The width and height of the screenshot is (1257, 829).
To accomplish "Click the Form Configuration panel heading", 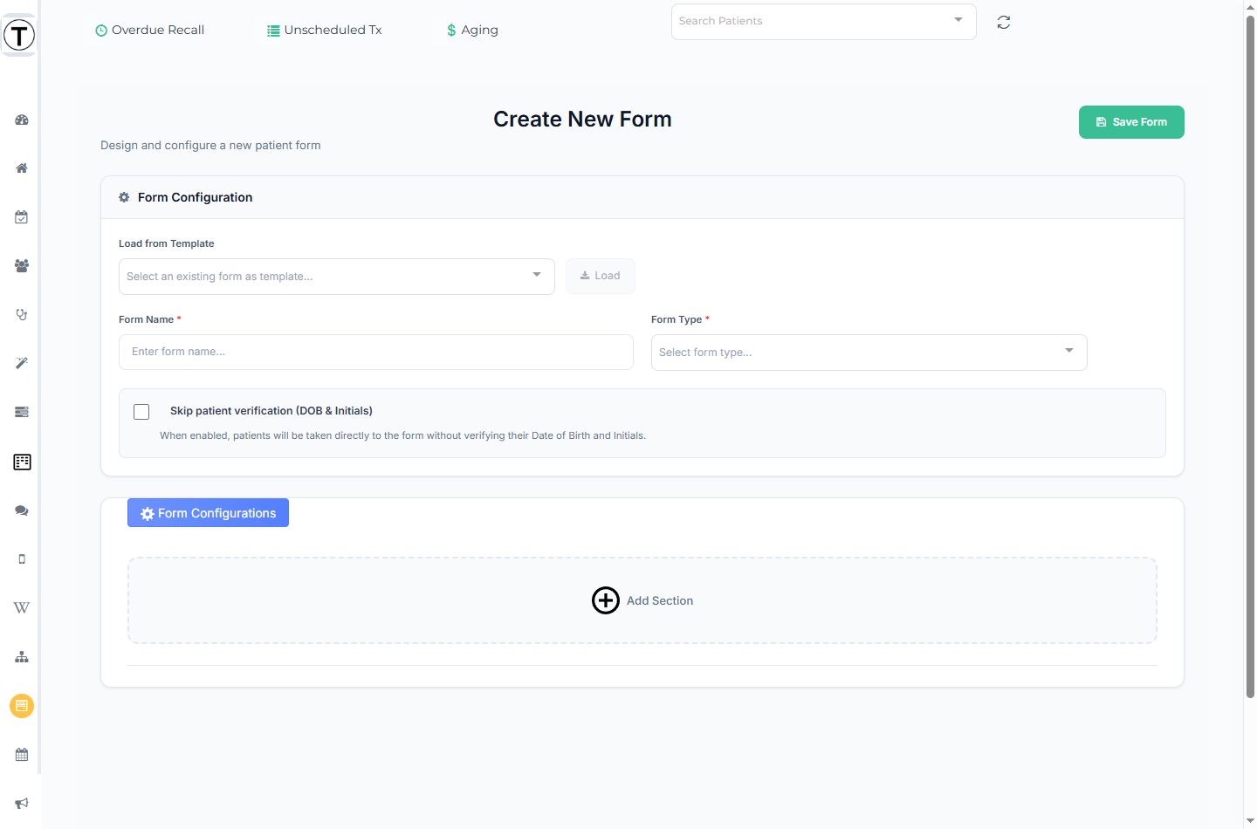I will coord(195,198).
